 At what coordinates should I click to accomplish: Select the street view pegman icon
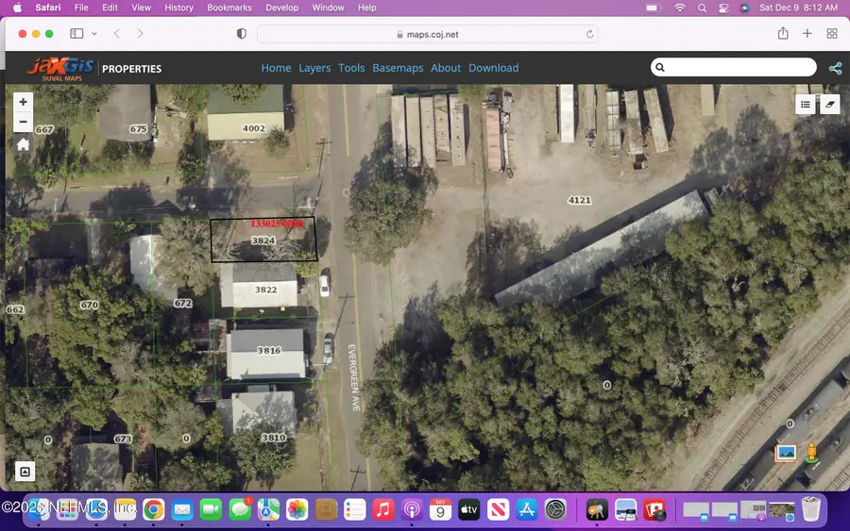point(811,453)
